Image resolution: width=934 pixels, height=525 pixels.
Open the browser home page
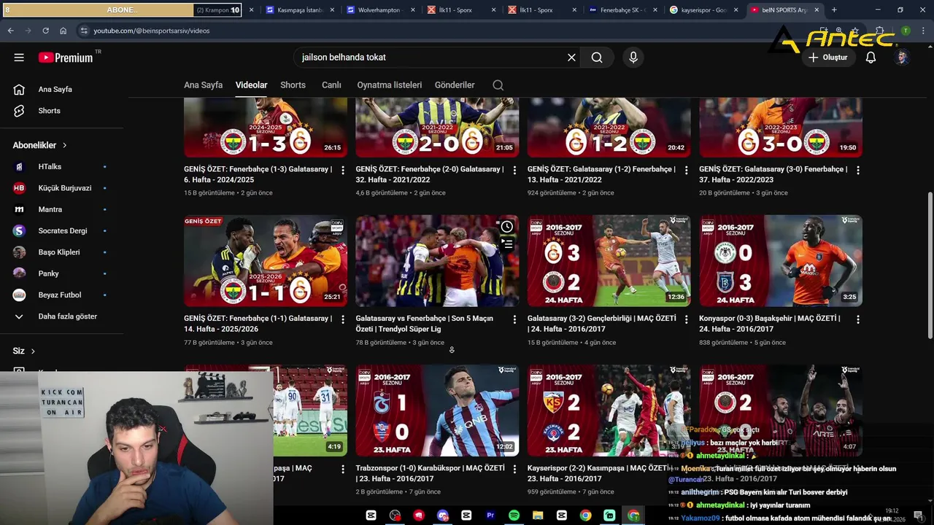(63, 31)
